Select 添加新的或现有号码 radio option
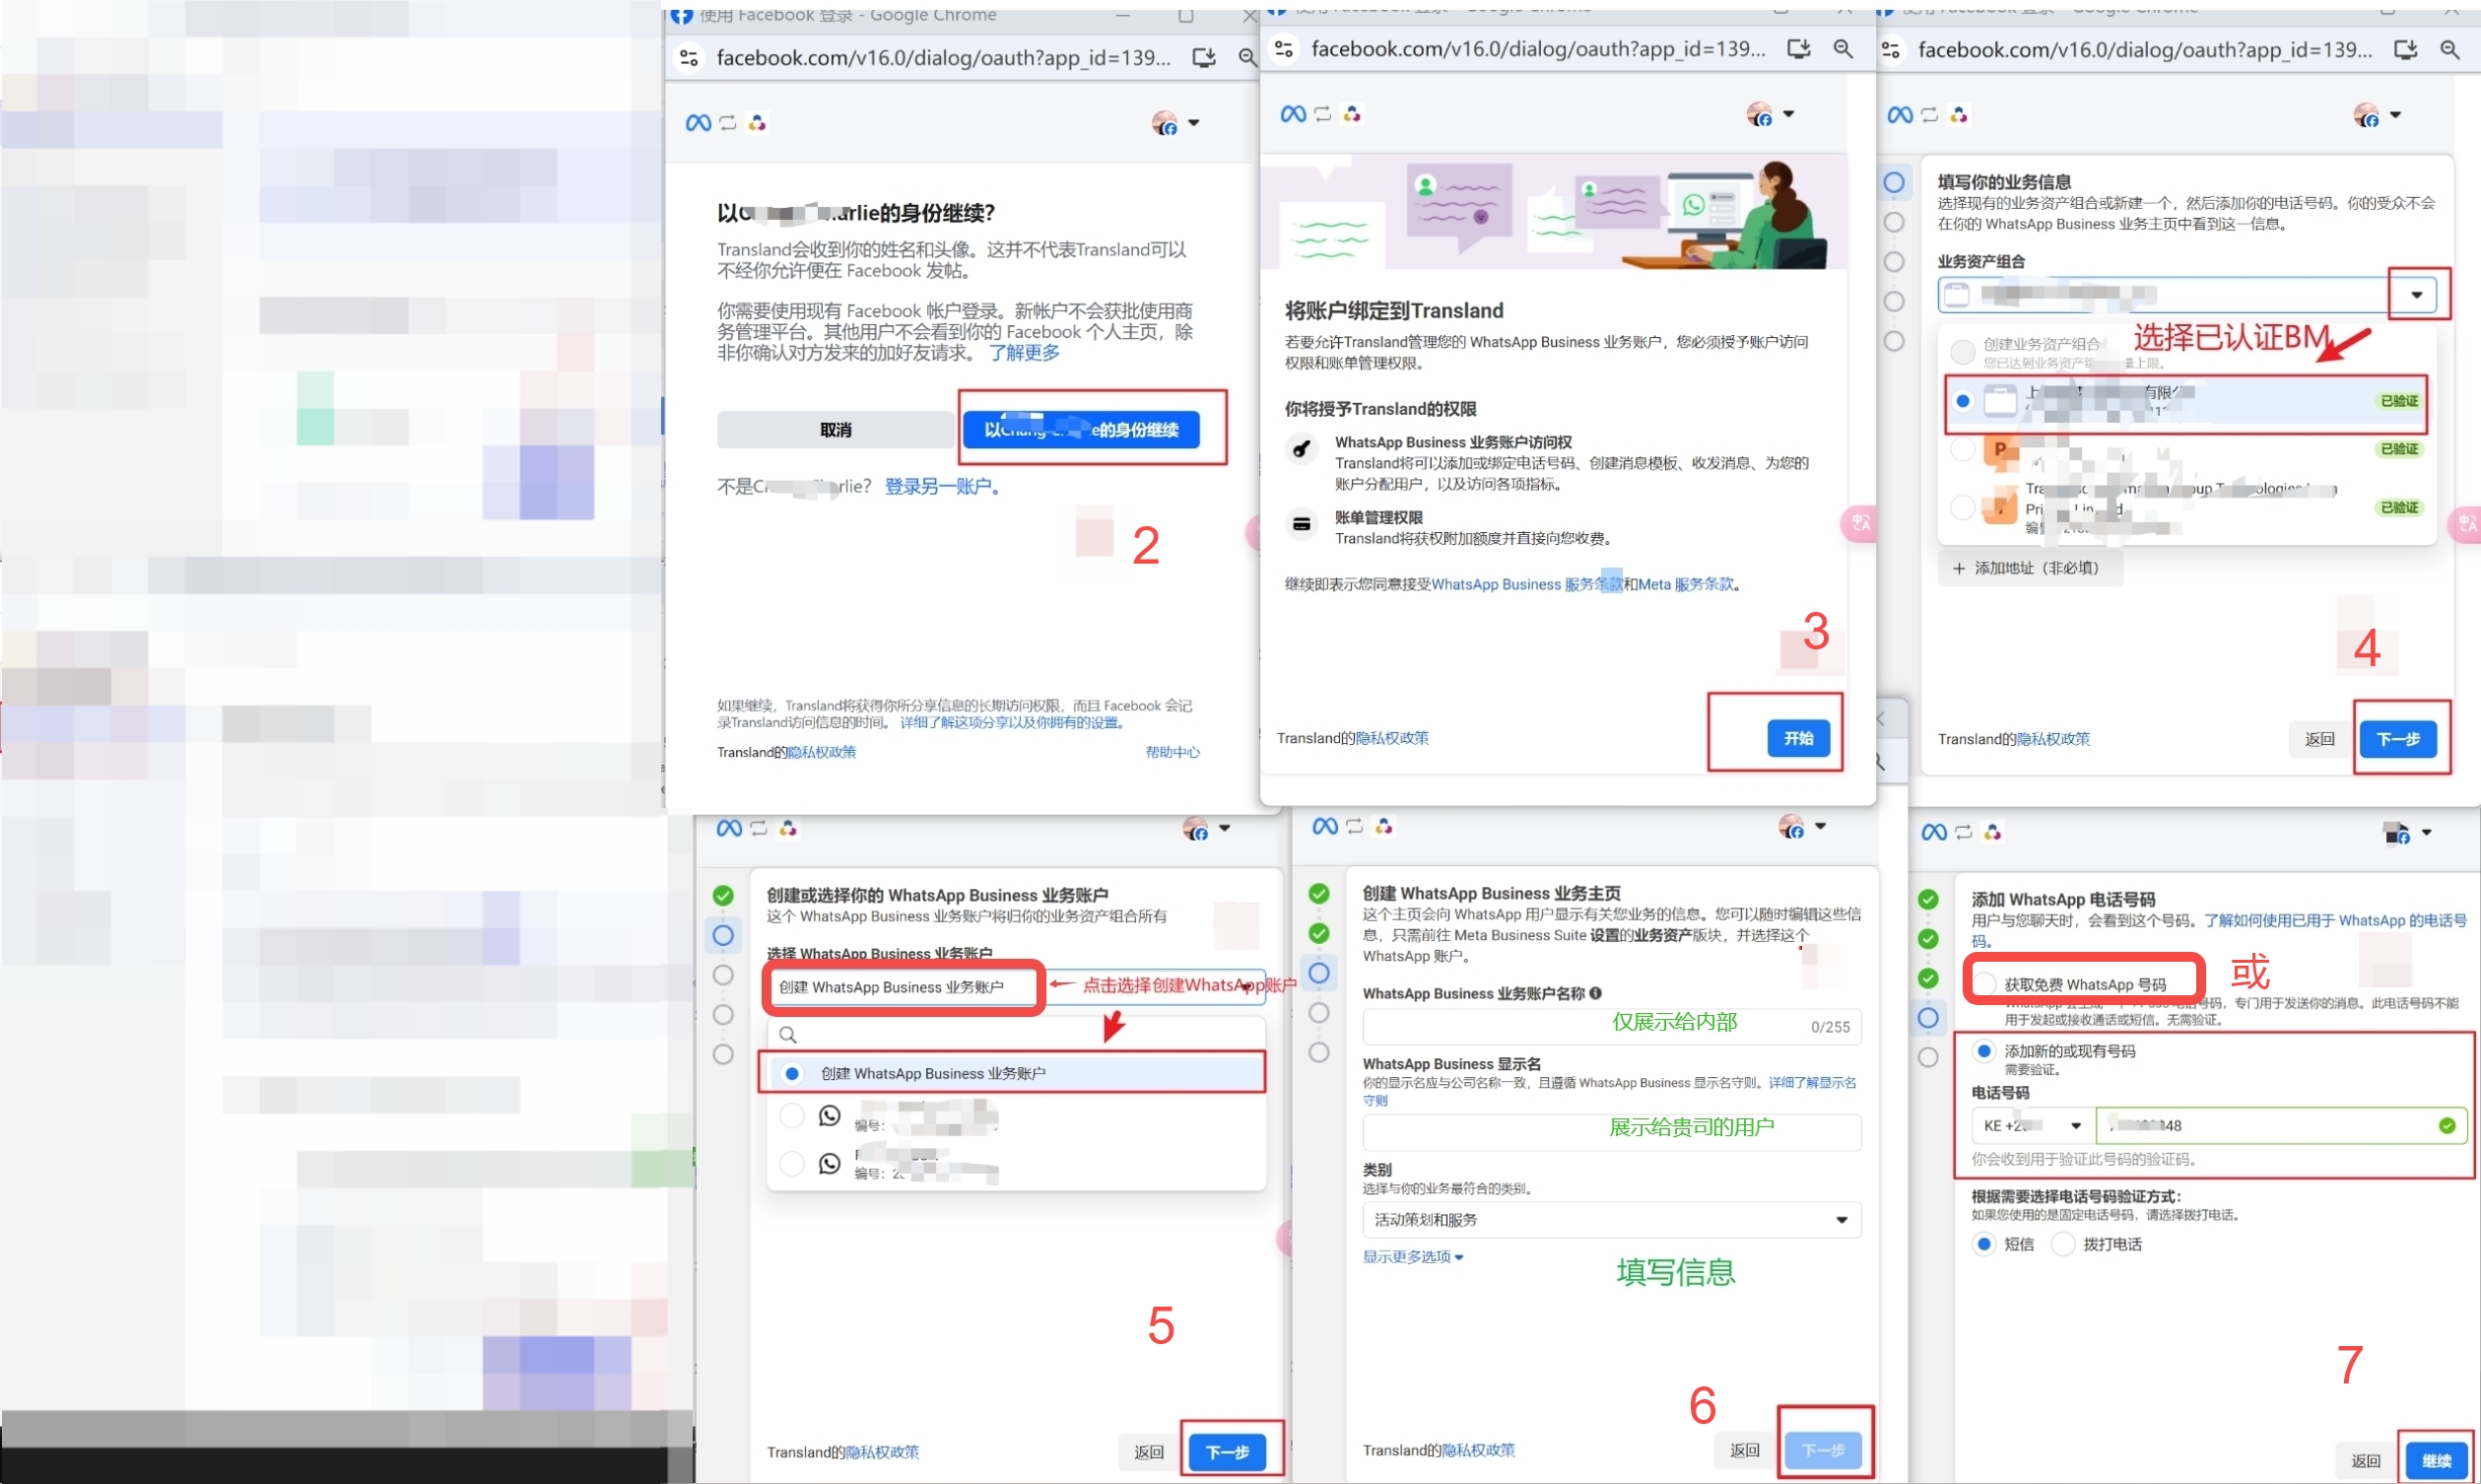This screenshot has height=1484, width=2481. pos(1984,1052)
